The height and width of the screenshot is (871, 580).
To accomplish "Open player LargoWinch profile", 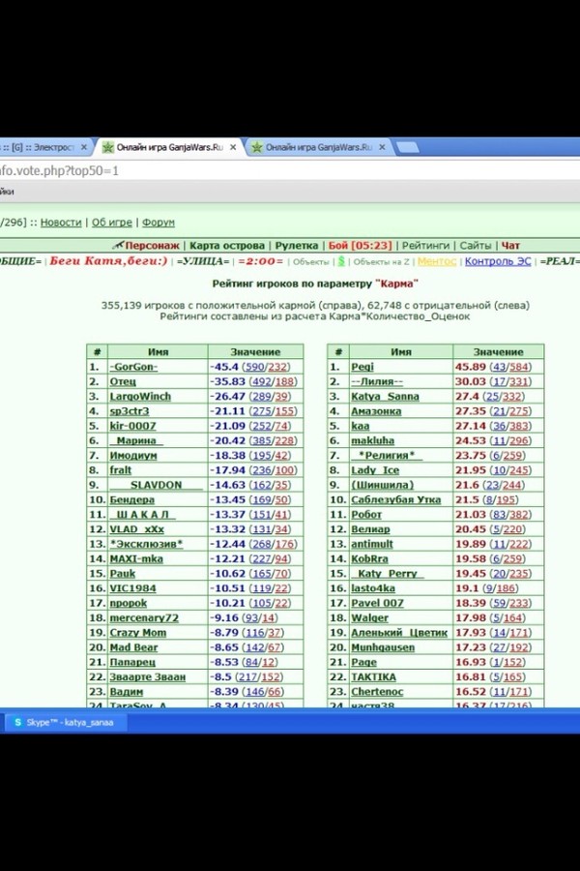I will click(x=140, y=396).
